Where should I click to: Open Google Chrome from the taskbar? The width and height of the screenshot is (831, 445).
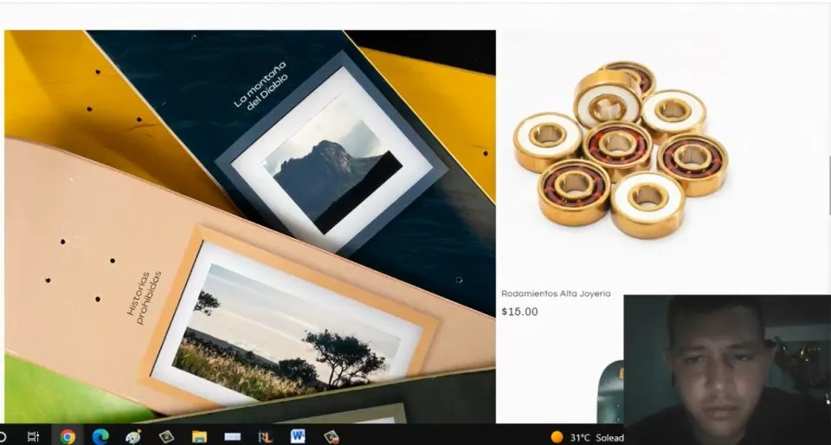pos(68,436)
